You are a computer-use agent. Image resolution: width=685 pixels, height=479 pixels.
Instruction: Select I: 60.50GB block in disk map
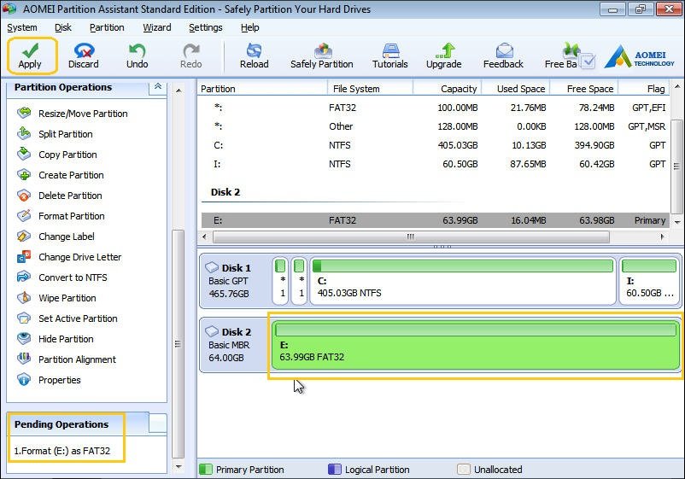[x=650, y=280]
